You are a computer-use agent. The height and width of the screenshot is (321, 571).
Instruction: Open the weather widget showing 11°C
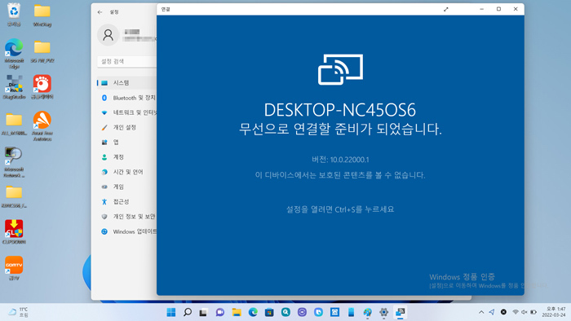(x=19, y=312)
